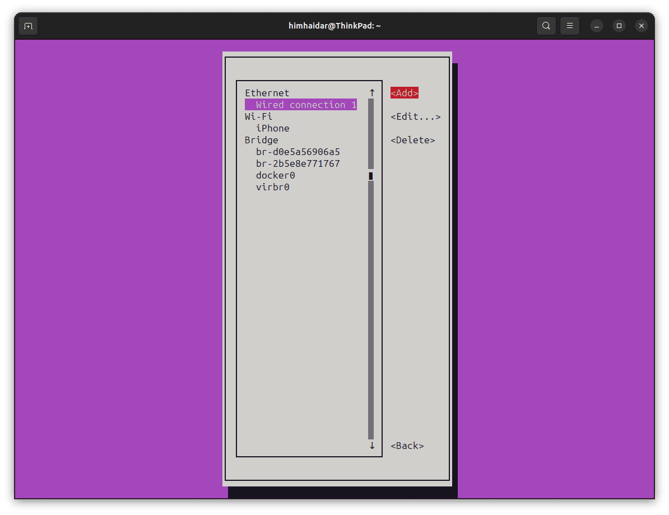Select bridge br-d0e5a56906a5
The image size is (669, 515).
click(298, 152)
